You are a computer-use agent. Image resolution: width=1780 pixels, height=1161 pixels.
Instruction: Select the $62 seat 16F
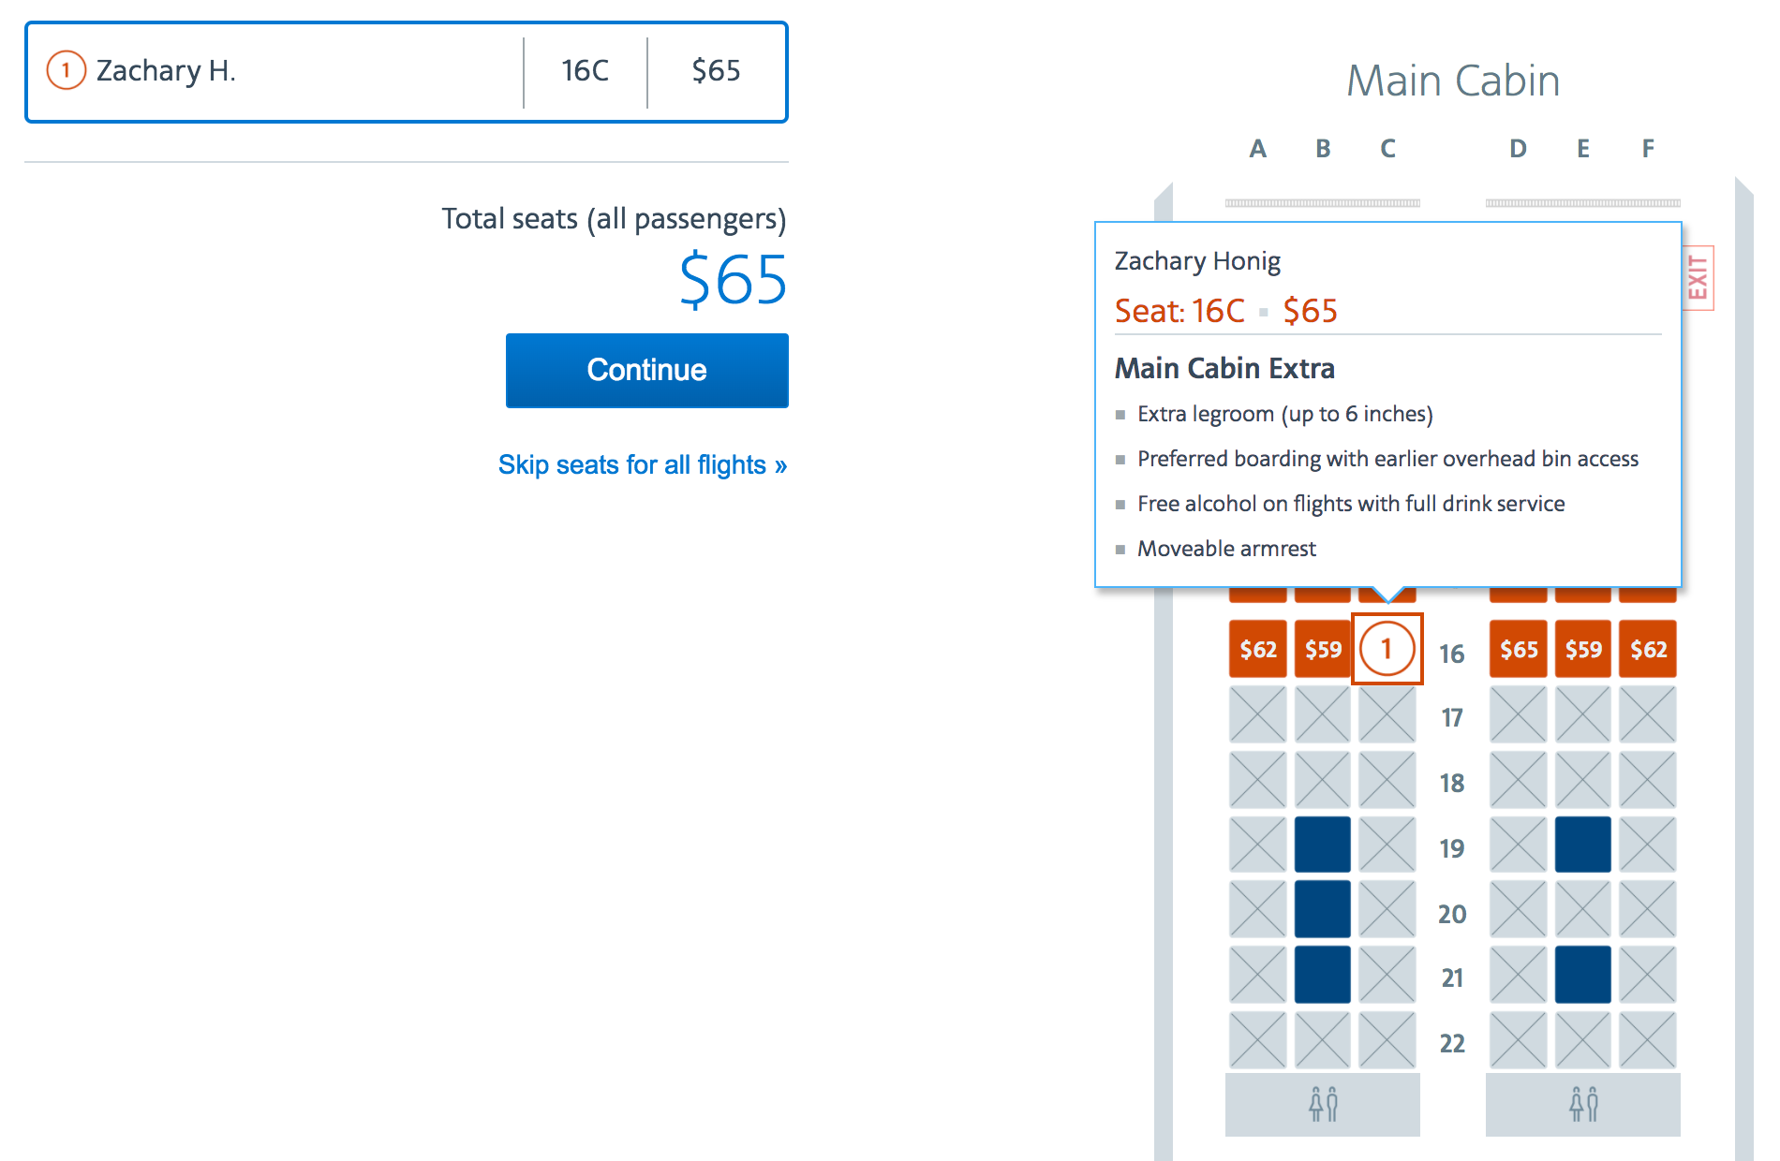tap(1648, 649)
